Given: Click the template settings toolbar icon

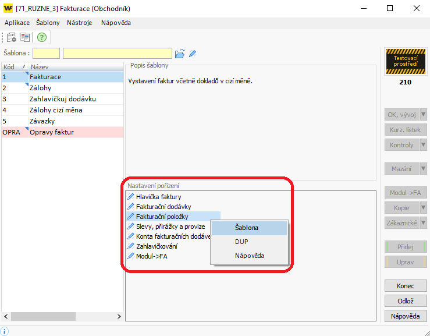Looking at the screenshot, I should coord(12,37).
